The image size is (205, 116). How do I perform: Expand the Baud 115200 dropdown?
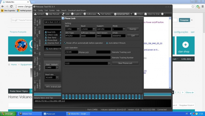[x=94, y=29]
